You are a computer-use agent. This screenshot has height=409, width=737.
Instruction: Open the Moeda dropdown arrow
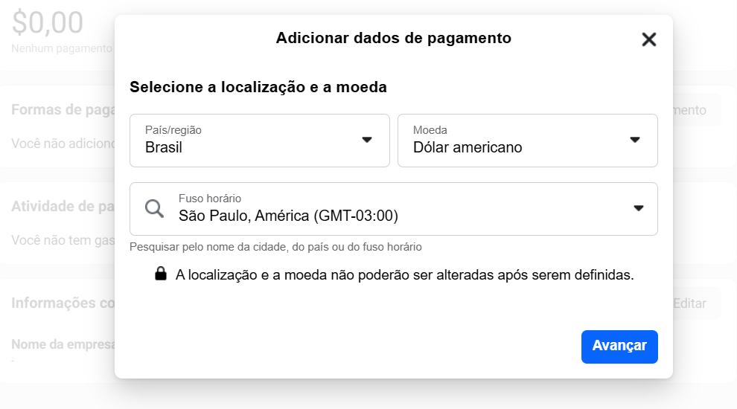[x=634, y=140]
